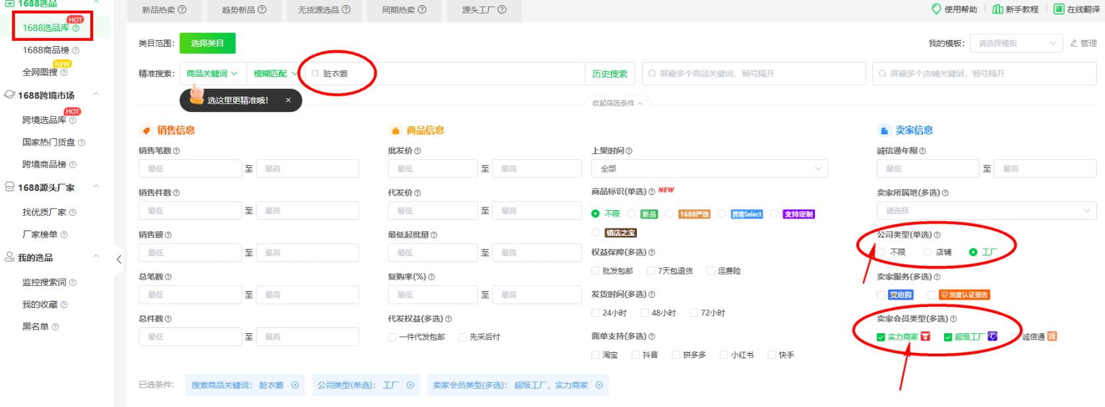
Task: Collapse sidebar with the left arrow handle
Action: (x=119, y=259)
